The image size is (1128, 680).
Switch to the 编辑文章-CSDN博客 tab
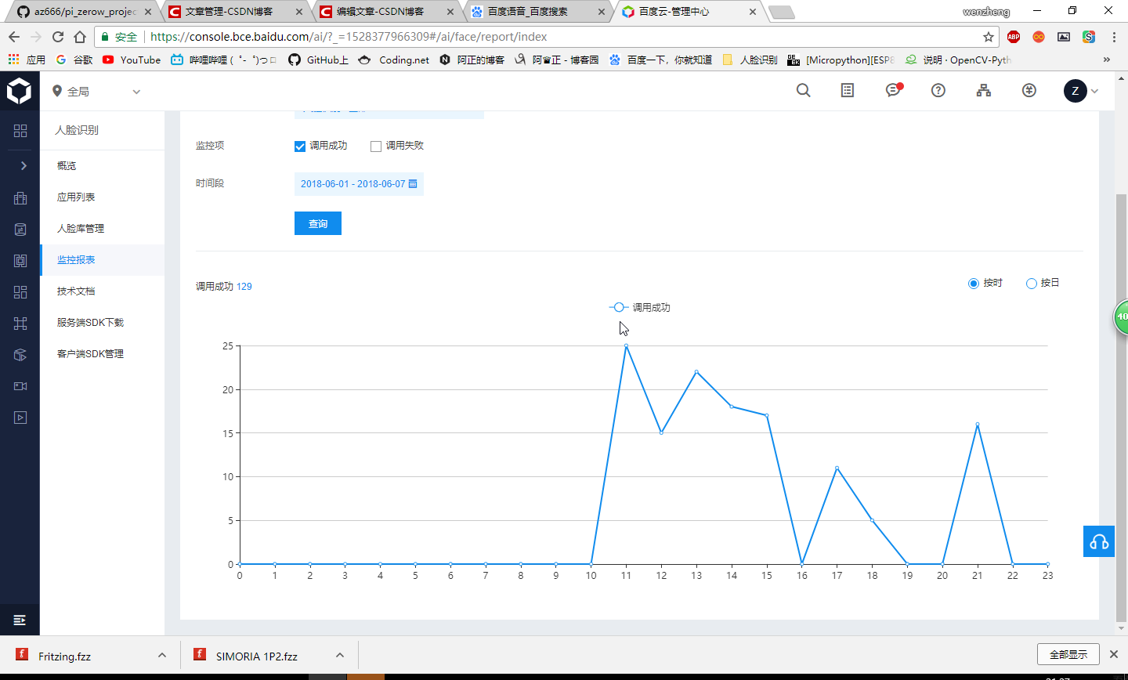(x=386, y=12)
